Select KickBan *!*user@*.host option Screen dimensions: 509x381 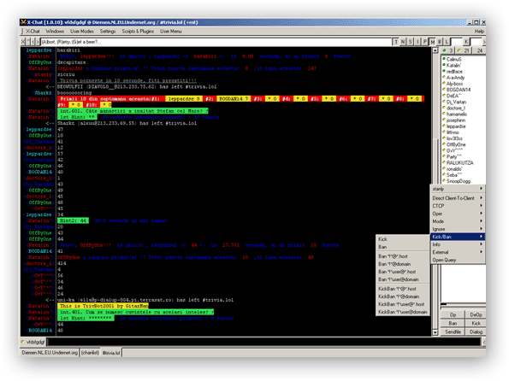403,304
